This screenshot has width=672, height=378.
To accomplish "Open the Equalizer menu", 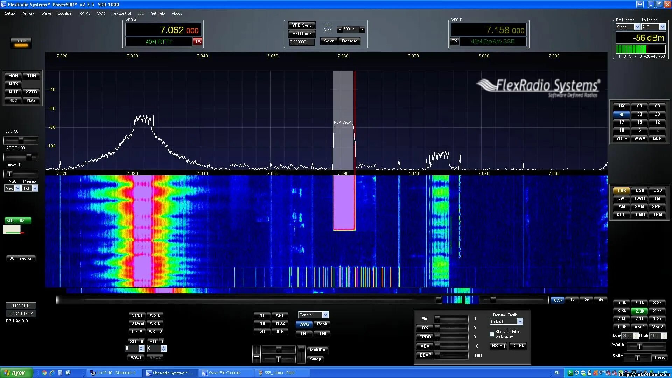I will (65, 13).
